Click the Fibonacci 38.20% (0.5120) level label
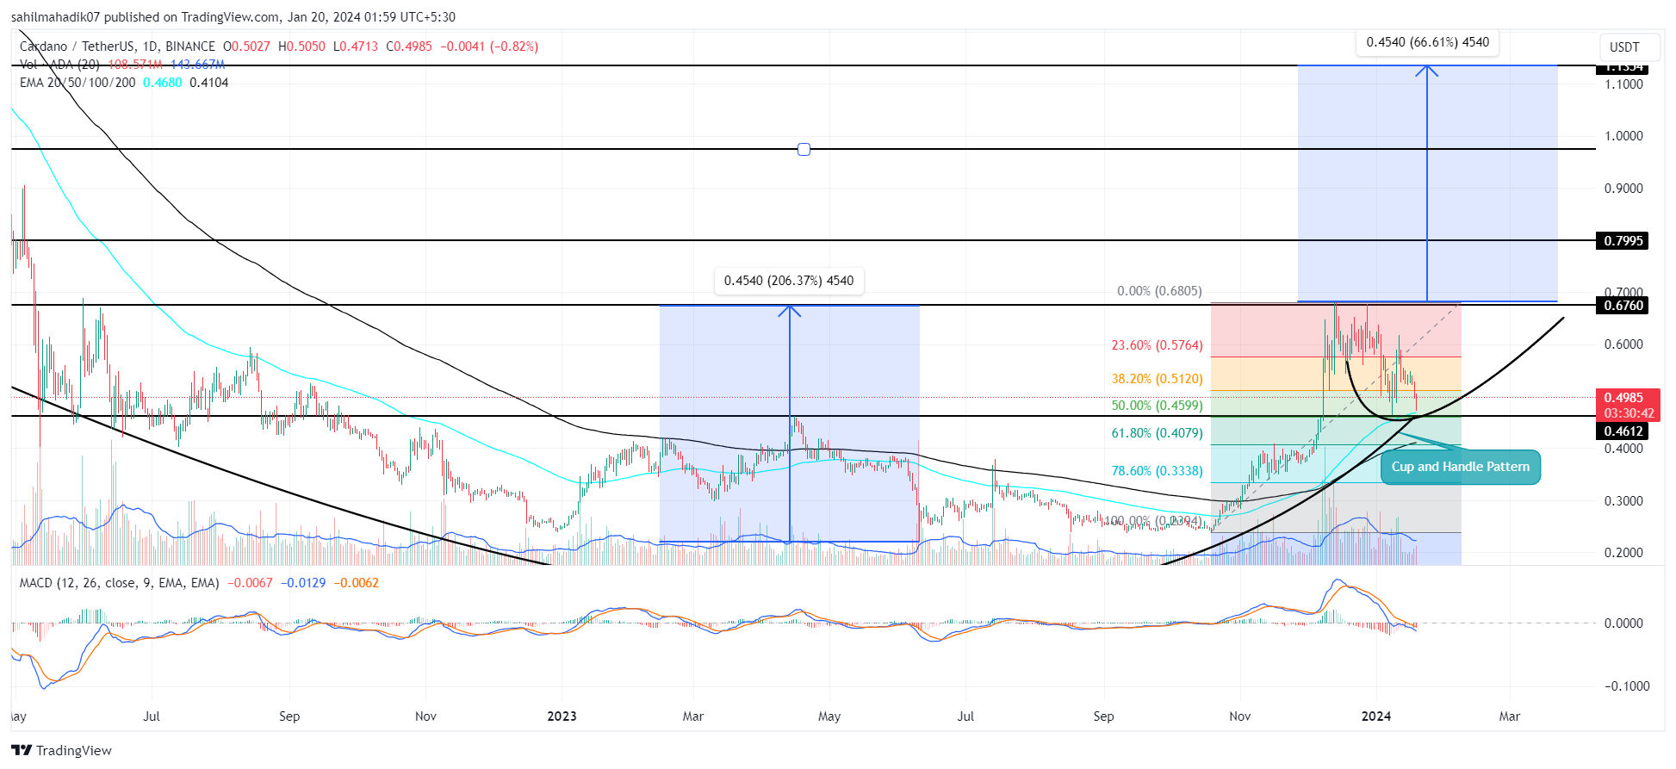Viewport: 1676px width, 769px height. pyautogui.click(x=1157, y=379)
